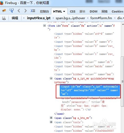Go back with the left arrow
124x133 pixels.
click(x=19, y=11)
